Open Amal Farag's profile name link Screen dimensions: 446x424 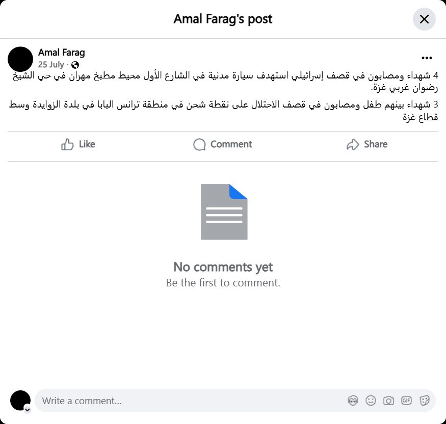point(62,52)
